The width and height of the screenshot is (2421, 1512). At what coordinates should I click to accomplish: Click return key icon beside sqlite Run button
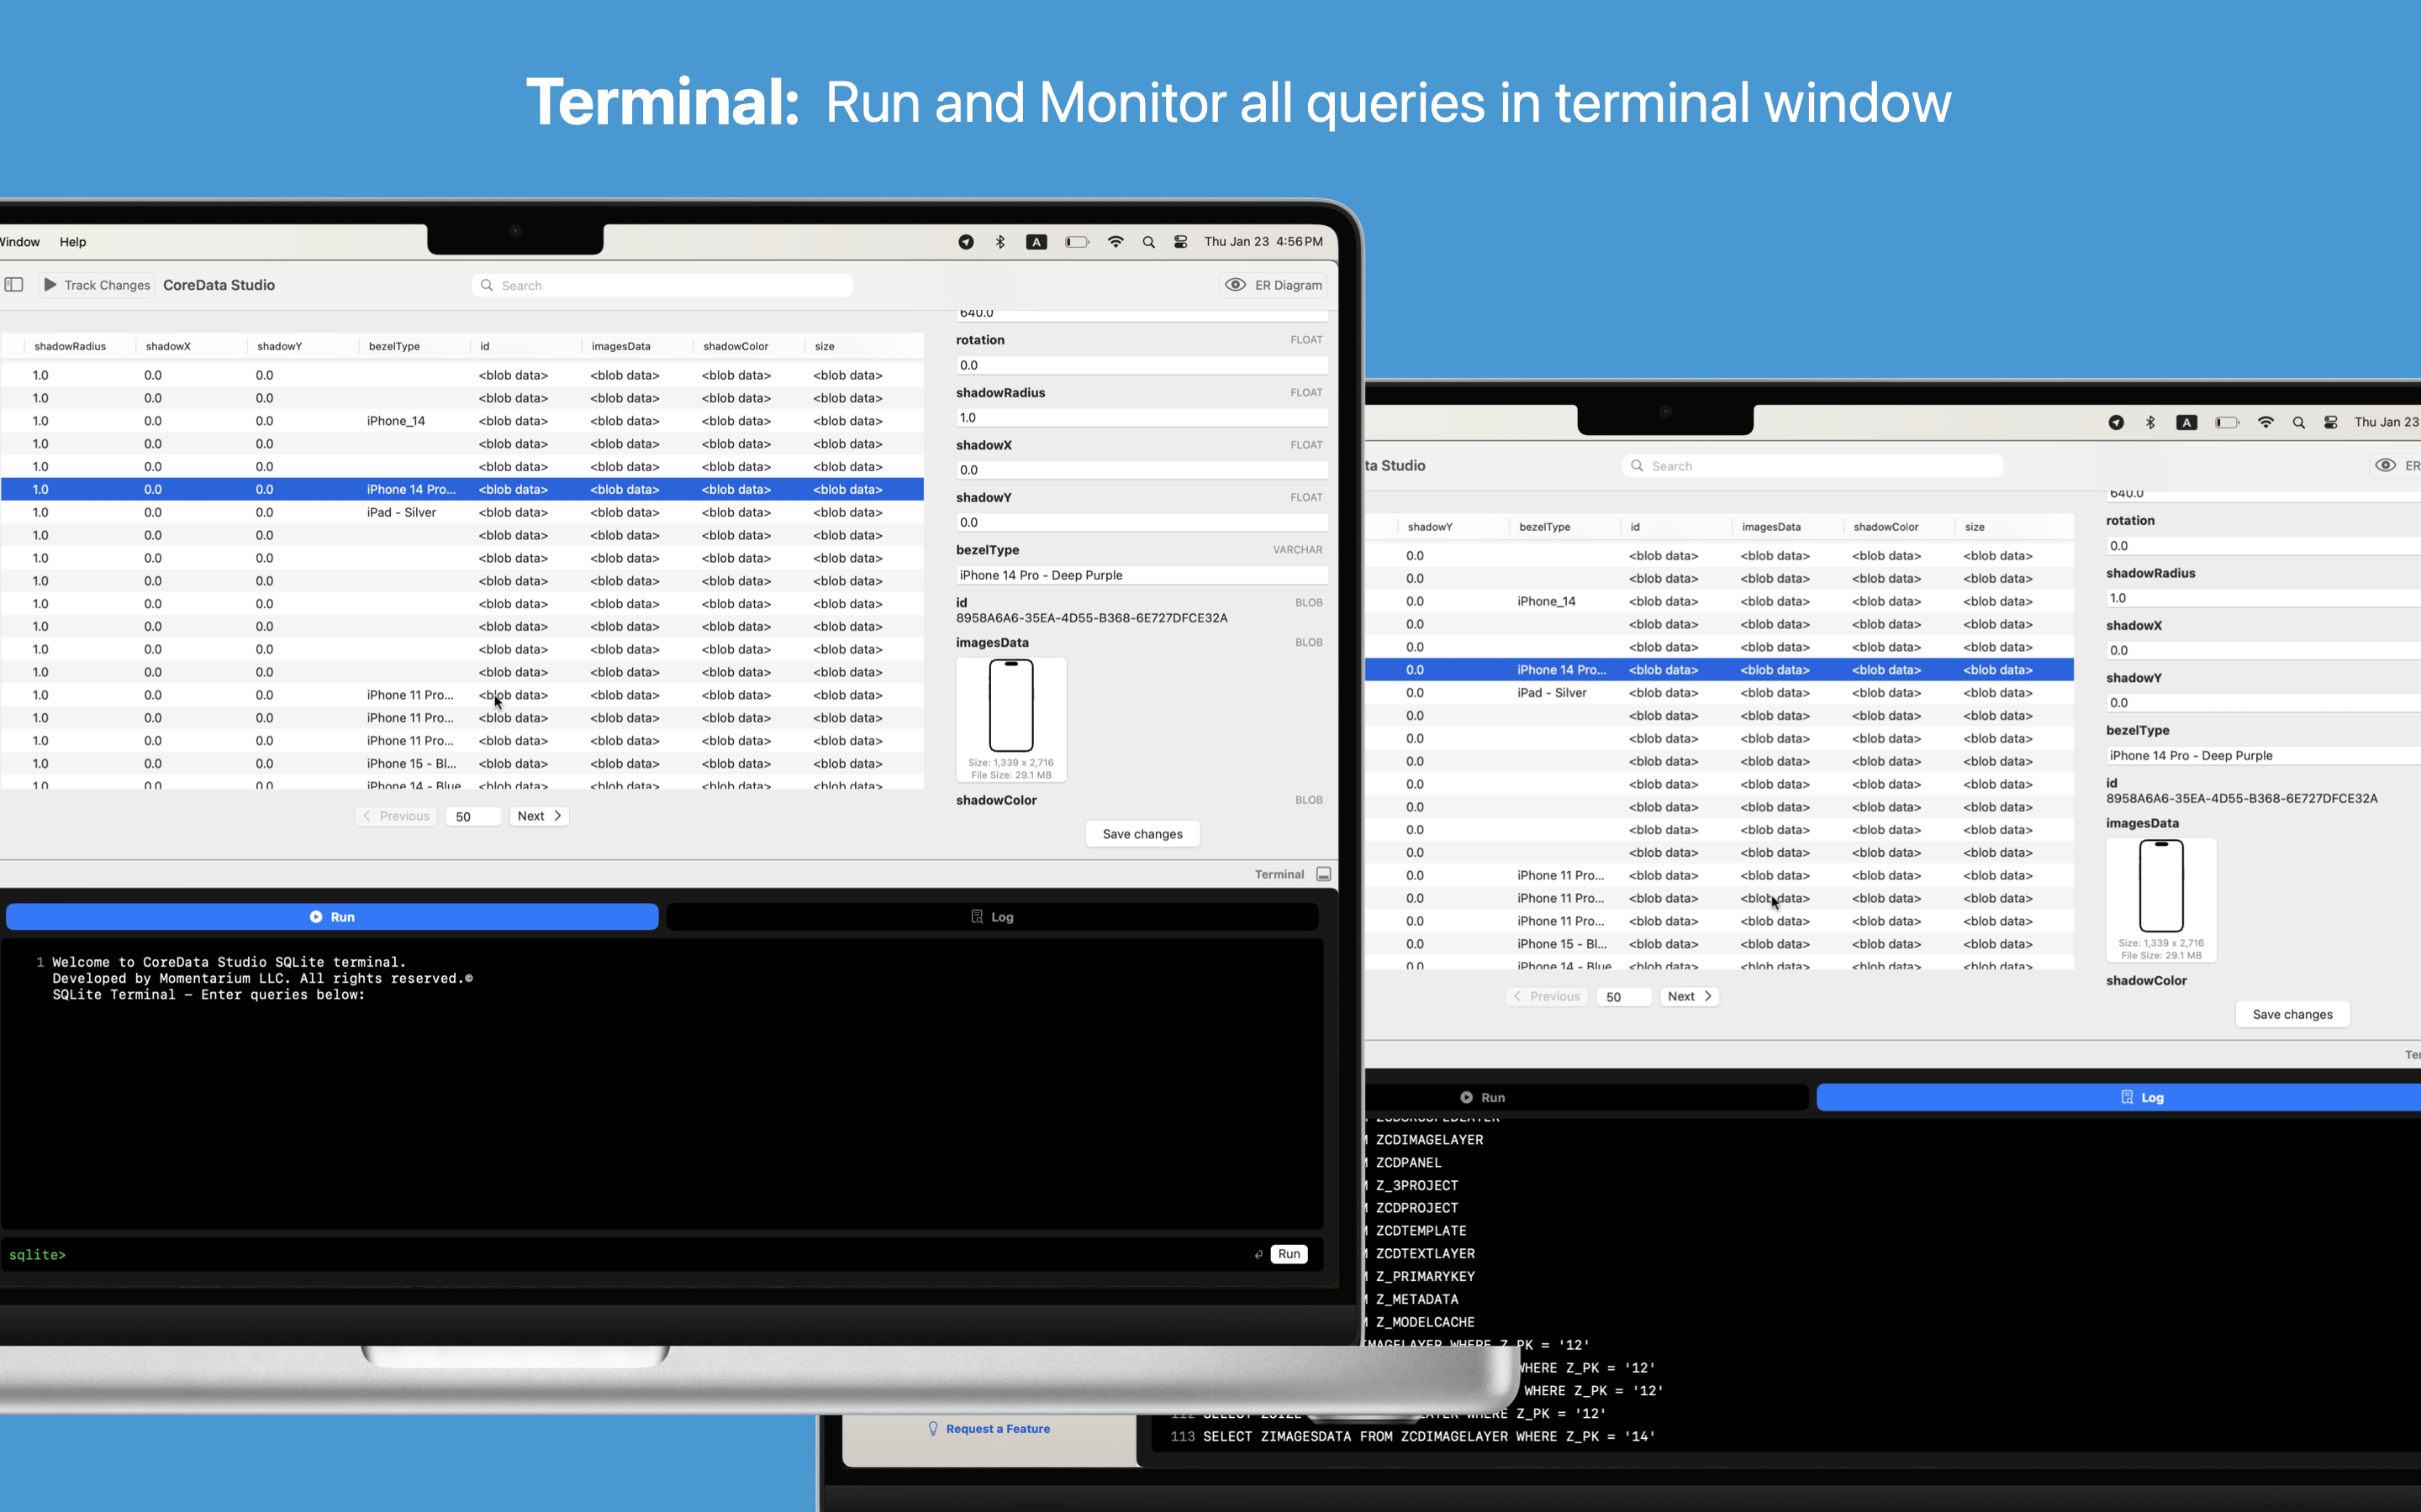(1258, 1255)
